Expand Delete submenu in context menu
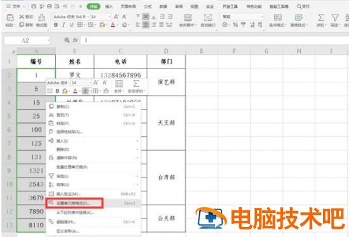Screen dimensions: 349x237 tap(93, 149)
